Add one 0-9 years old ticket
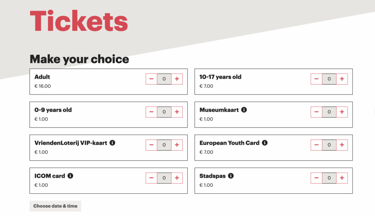 (x=177, y=112)
